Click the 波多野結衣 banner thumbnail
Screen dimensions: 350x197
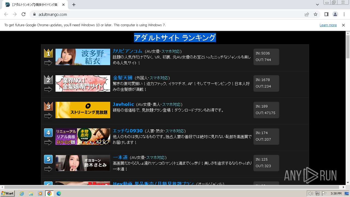click(83, 57)
